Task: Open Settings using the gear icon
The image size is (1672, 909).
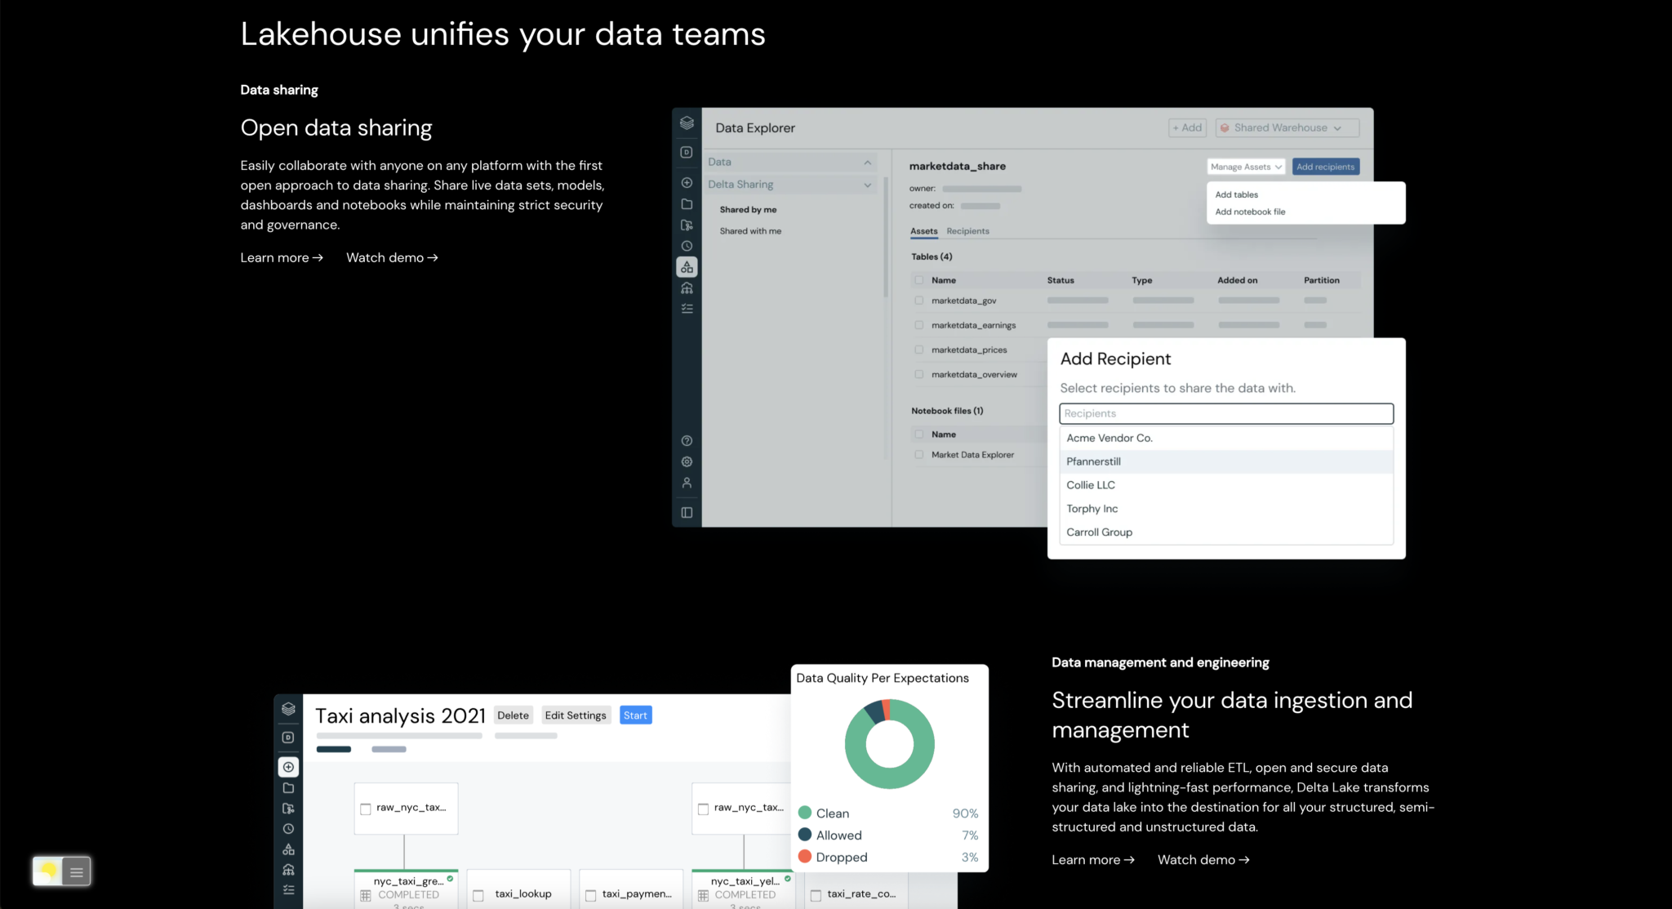Action: click(687, 461)
